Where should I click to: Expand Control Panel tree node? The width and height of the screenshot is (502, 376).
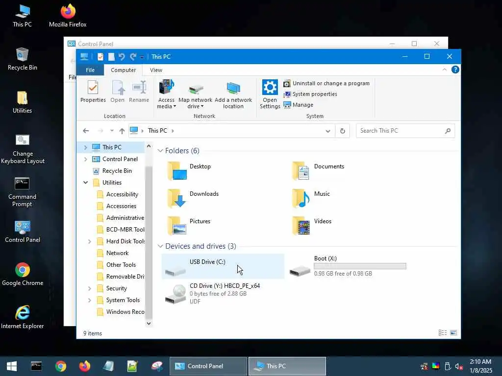click(85, 159)
